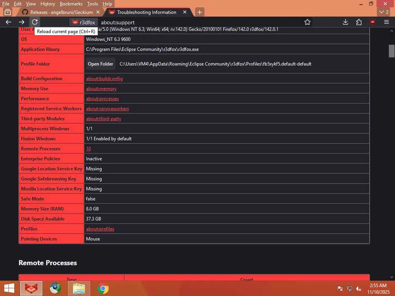Click the scrollbar down arrow
Screen dimensions: 395x296
click(x=392, y=277)
